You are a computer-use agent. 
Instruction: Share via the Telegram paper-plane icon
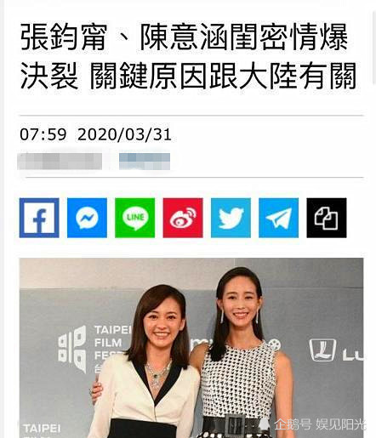coord(279,218)
